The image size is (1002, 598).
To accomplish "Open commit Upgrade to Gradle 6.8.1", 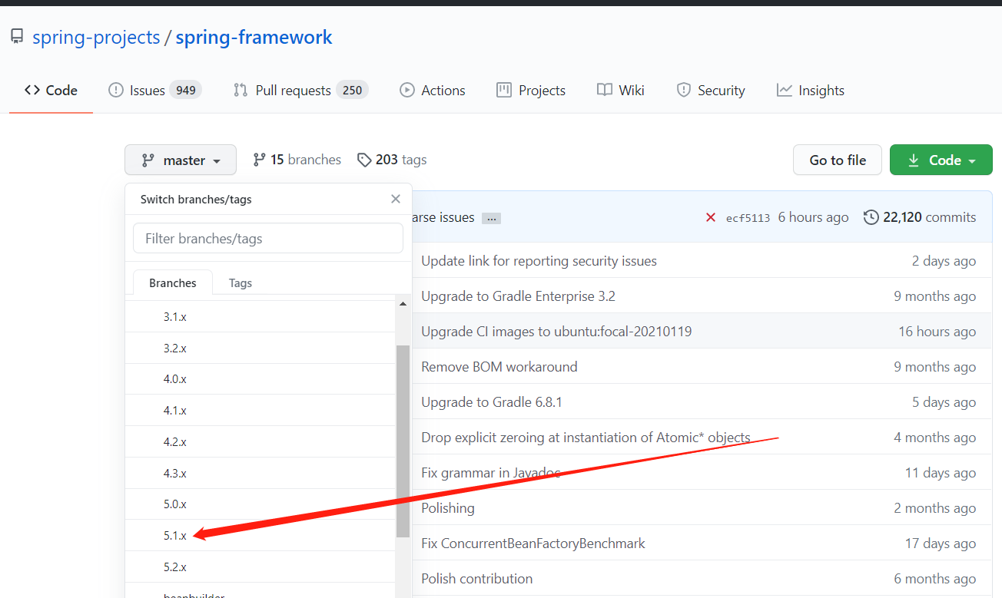I will pos(492,402).
